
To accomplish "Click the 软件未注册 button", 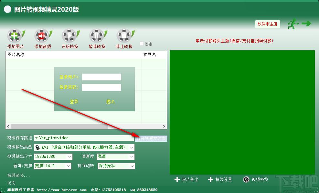I will click(x=267, y=24).
